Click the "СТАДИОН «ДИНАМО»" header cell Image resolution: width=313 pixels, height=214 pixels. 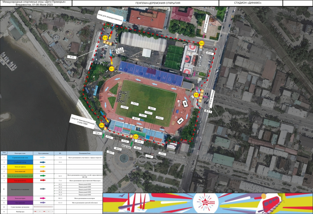pyautogui.click(x=251, y=3)
